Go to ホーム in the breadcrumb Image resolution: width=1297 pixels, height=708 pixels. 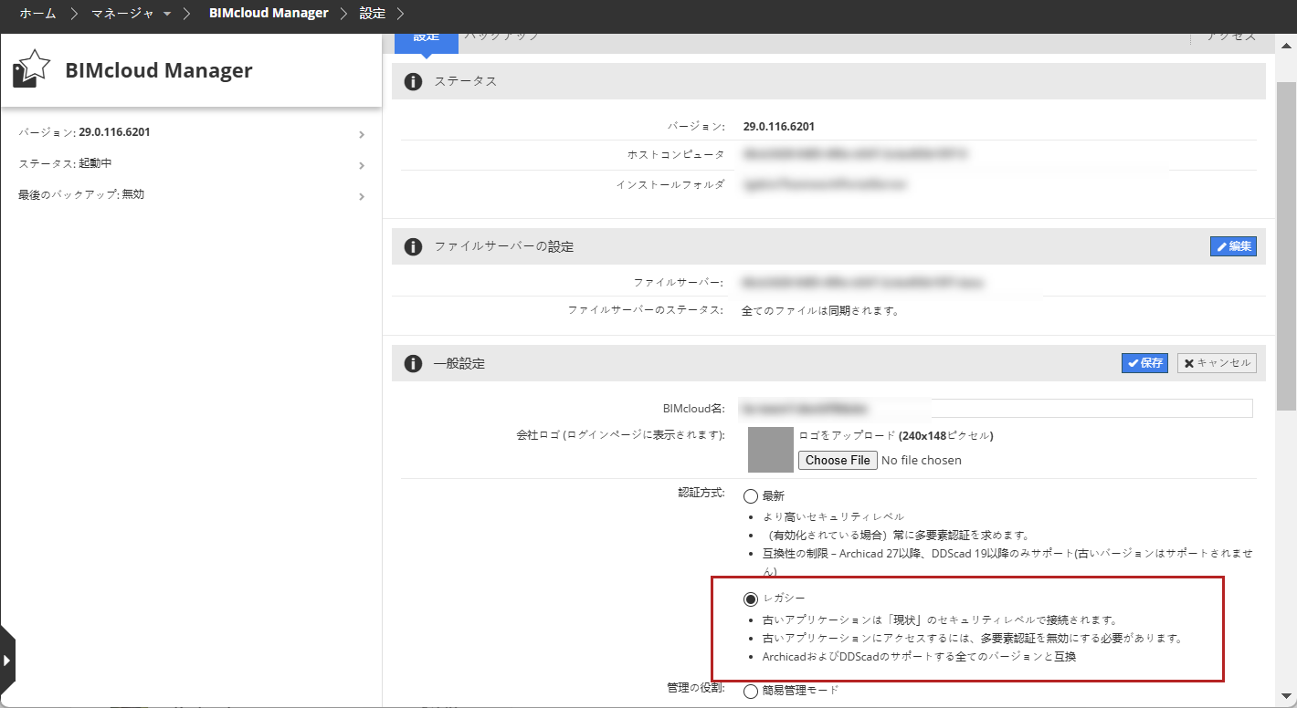tap(37, 14)
